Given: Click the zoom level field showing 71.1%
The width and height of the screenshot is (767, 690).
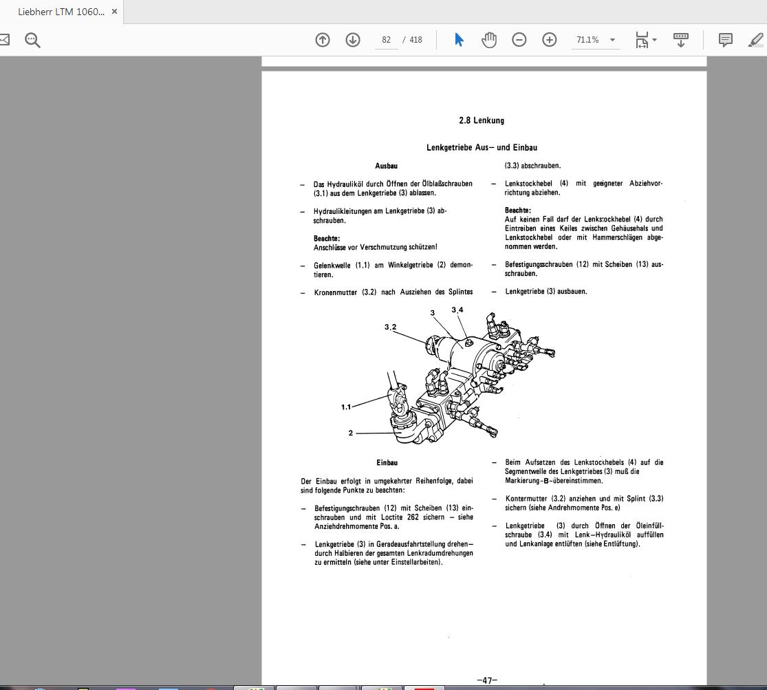Looking at the screenshot, I should 587,40.
